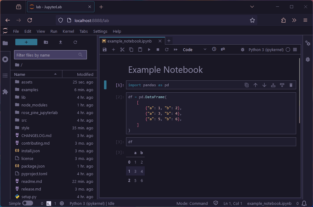
Task: Move cell 1 down with the down arrow
Action: [264, 85]
